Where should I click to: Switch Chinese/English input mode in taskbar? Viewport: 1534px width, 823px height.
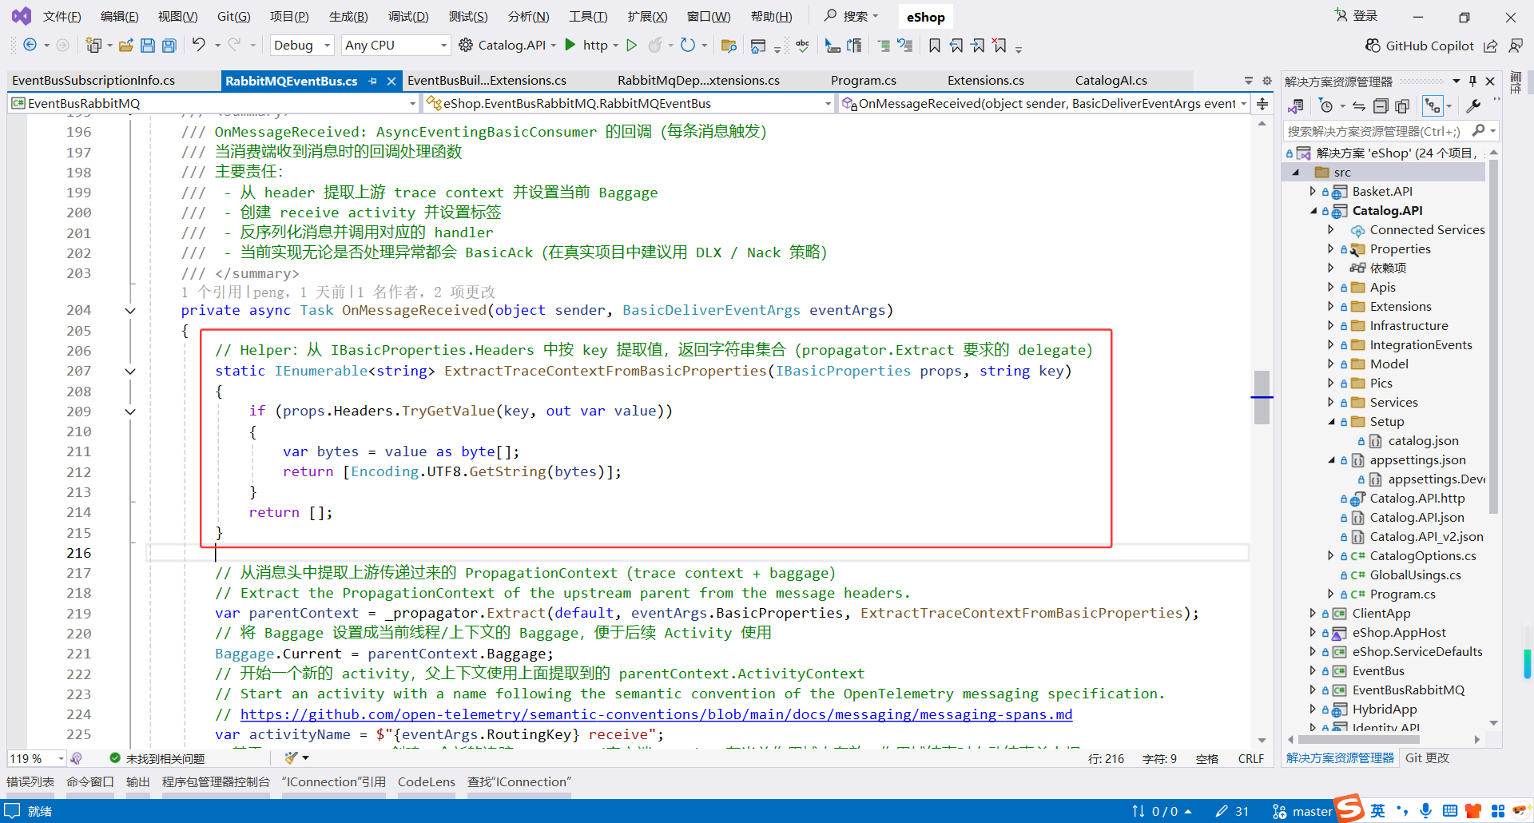tap(1377, 810)
